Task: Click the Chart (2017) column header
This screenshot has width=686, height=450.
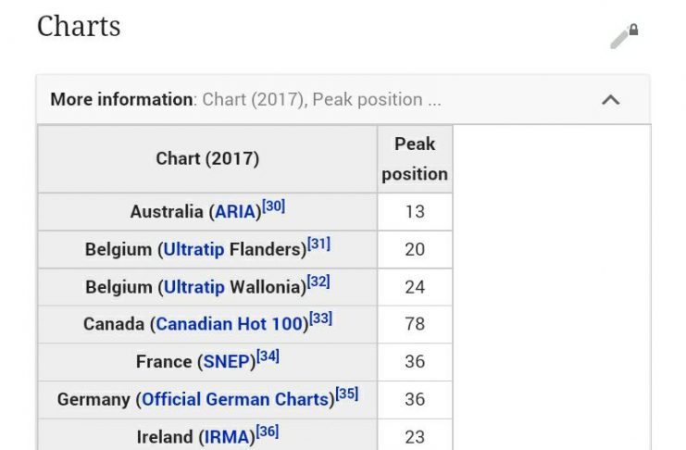Action: pos(207,158)
